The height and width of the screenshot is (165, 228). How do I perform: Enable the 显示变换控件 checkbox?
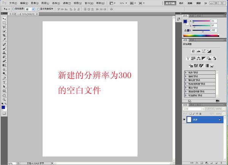38,8
